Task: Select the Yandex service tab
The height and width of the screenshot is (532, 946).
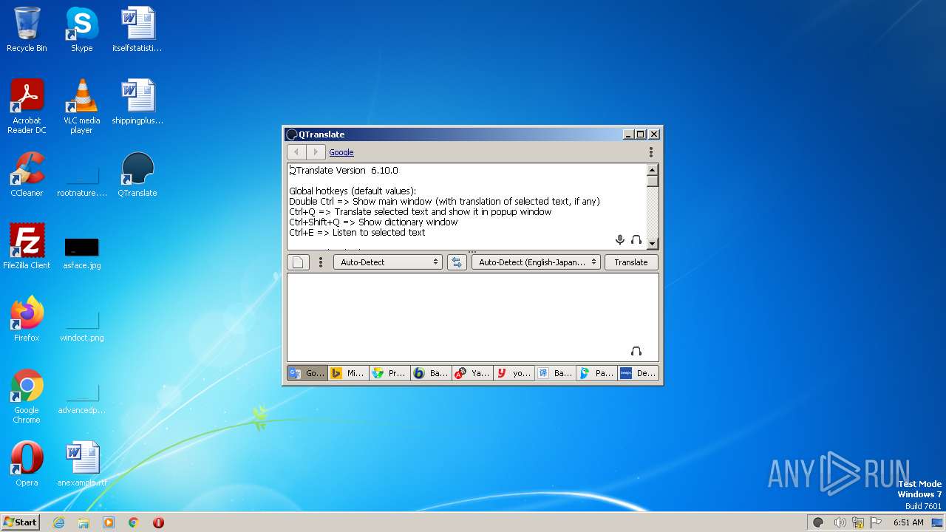Action: click(x=472, y=373)
